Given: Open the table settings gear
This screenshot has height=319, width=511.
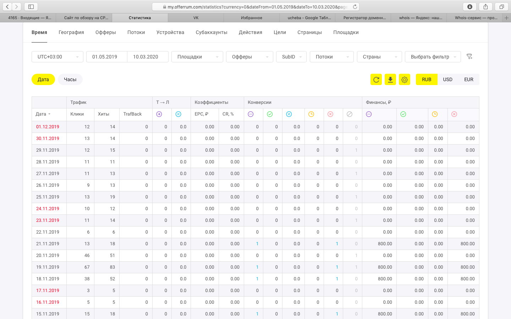Looking at the screenshot, I should (405, 79).
